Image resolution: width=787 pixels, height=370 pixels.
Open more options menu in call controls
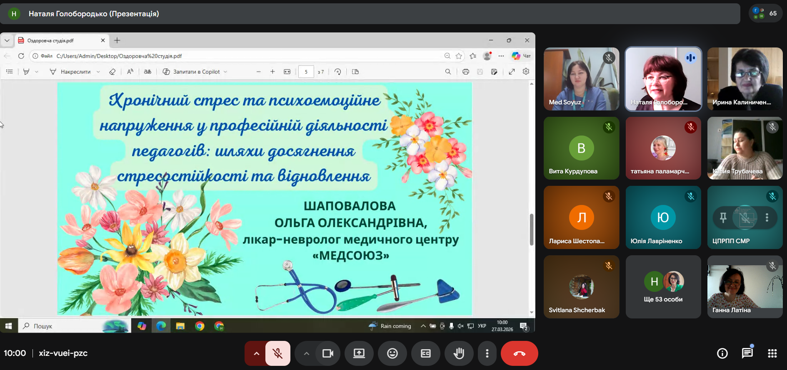coord(487,353)
